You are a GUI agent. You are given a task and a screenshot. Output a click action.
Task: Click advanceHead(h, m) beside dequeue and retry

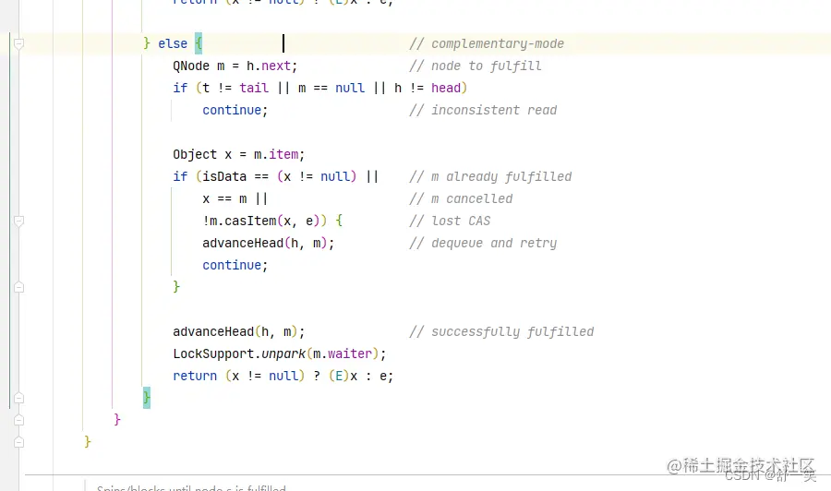(268, 243)
